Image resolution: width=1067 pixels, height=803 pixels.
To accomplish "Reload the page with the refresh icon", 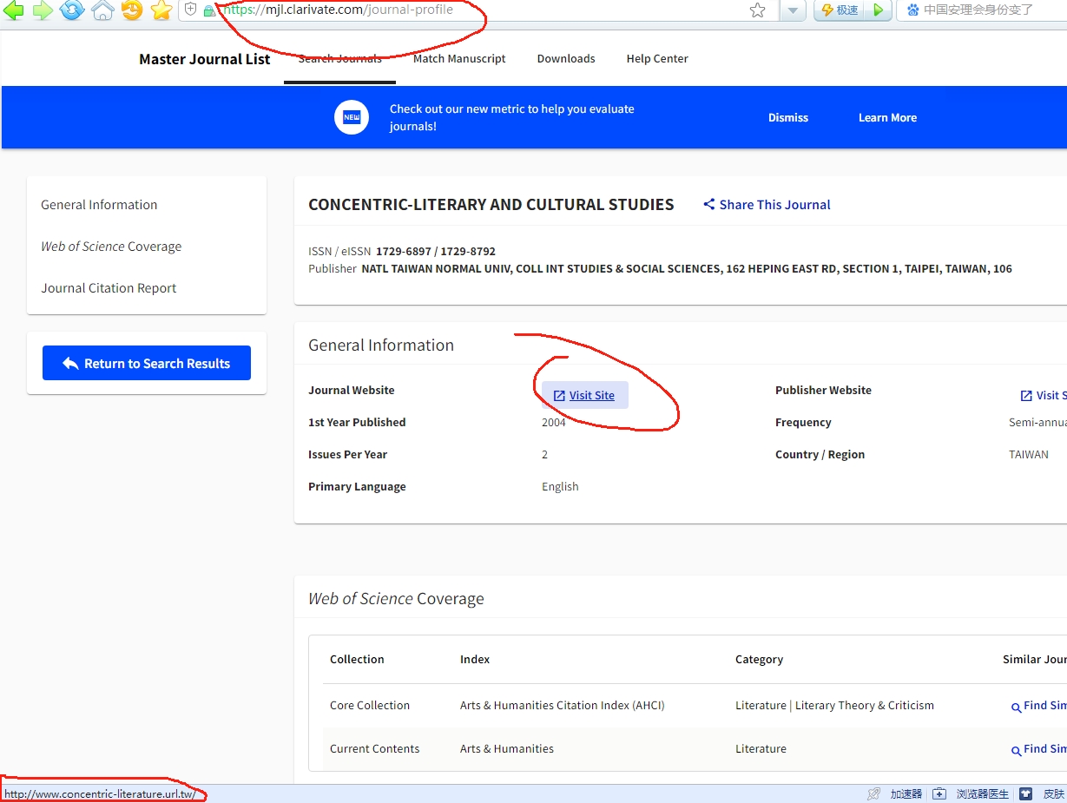I will pyautogui.click(x=72, y=10).
